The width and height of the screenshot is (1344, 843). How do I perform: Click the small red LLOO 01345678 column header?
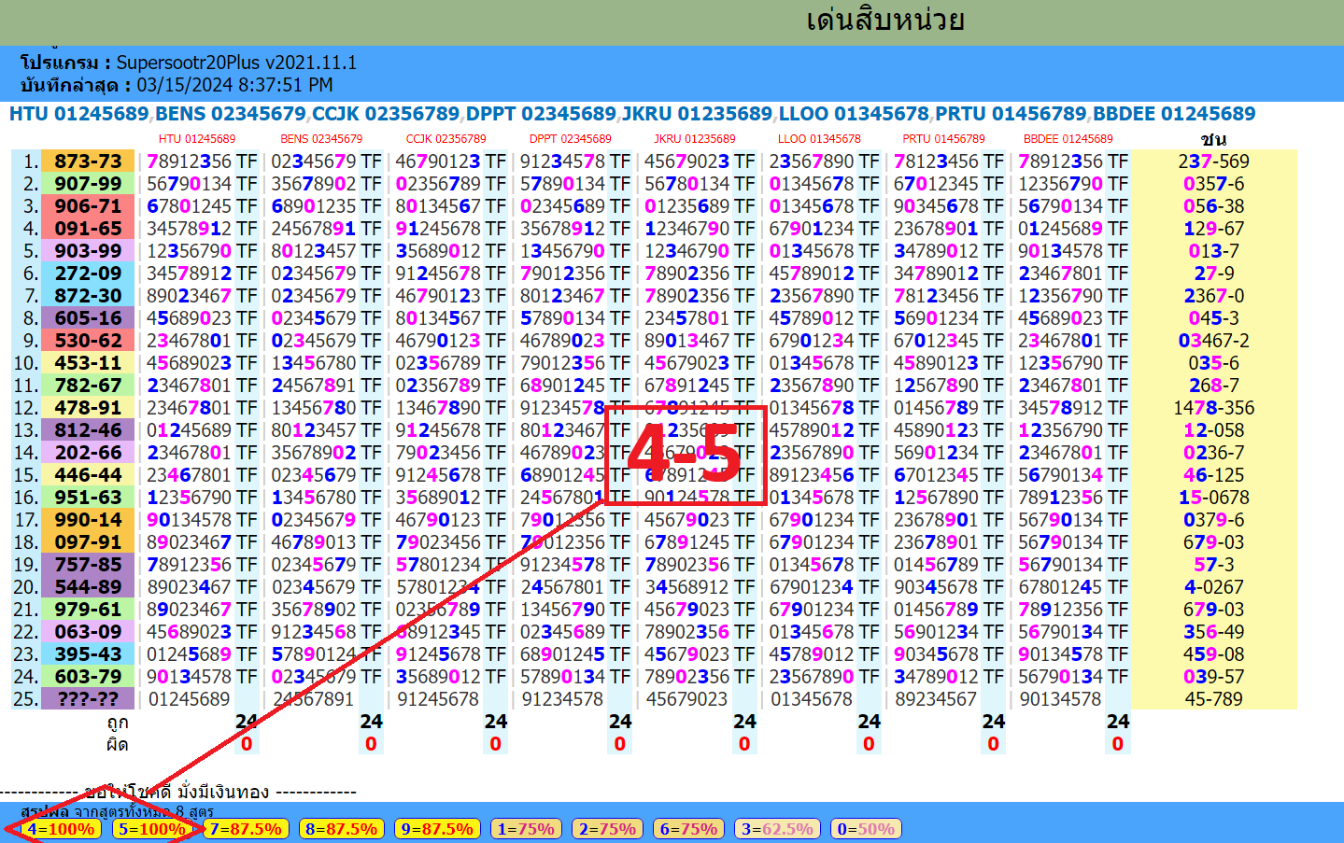point(819,139)
